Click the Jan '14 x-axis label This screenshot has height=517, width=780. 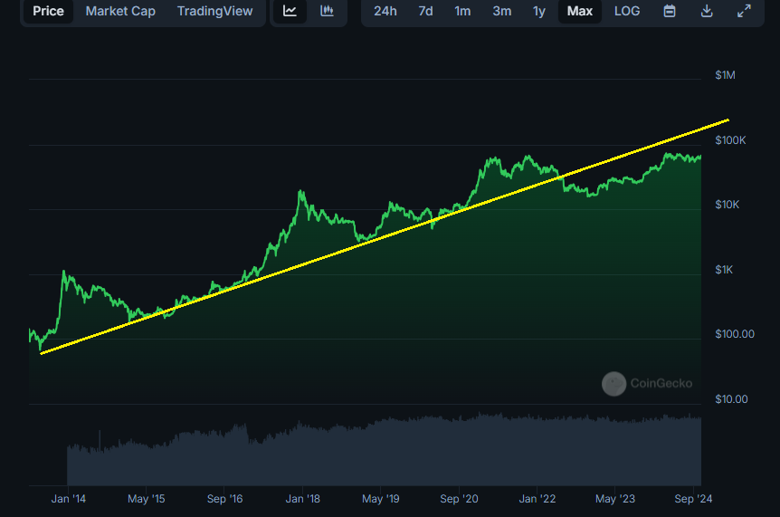coord(68,499)
